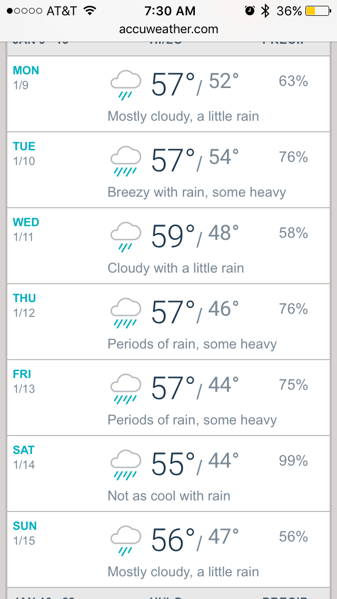Tap 'Breezy with rain, some heavy' description

point(197,192)
